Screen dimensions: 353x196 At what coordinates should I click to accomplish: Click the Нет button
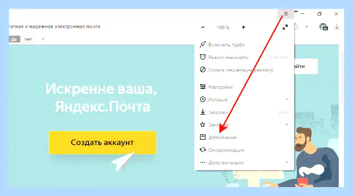[x=28, y=39]
